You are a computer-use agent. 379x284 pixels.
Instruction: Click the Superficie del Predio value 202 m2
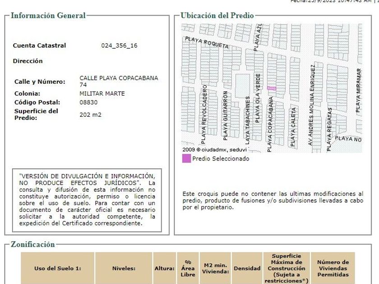[90, 115]
